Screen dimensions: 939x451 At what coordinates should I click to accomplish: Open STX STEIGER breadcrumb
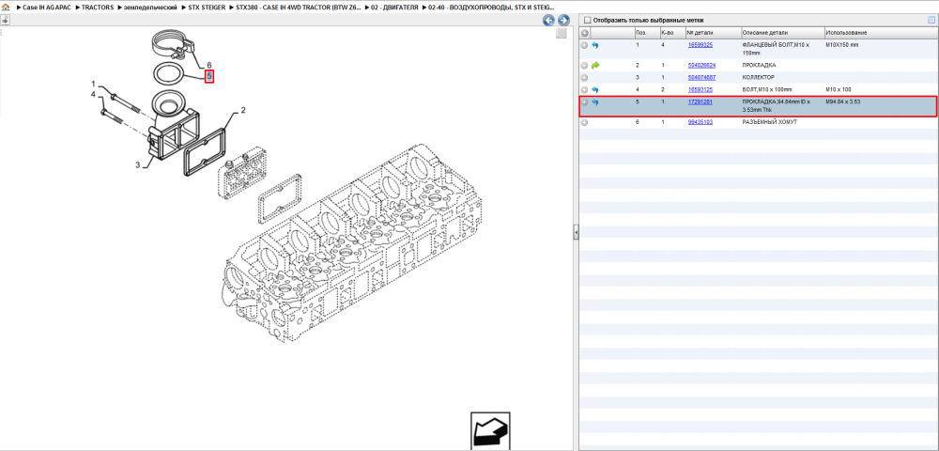pos(207,7)
